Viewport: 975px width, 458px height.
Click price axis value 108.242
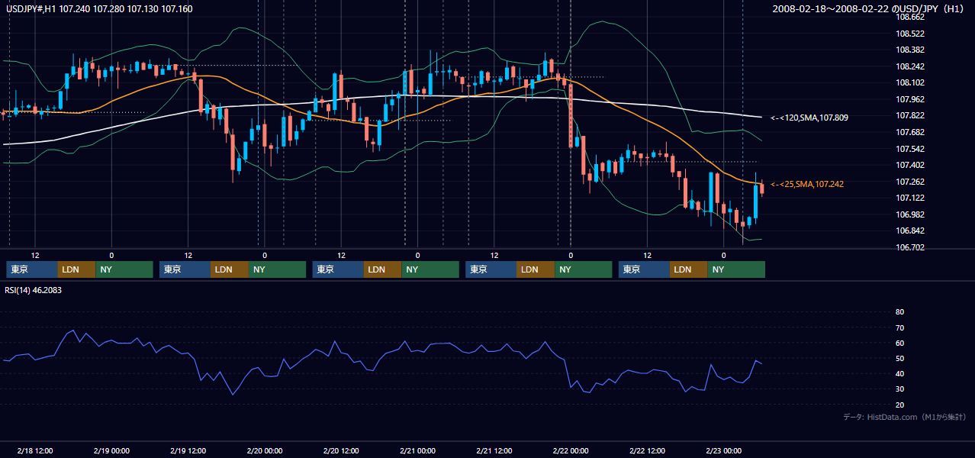pyautogui.click(x=910, y=66)
